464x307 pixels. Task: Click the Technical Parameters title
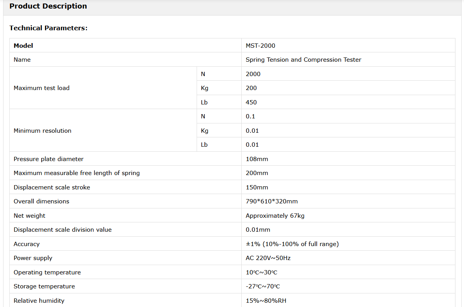49,28
